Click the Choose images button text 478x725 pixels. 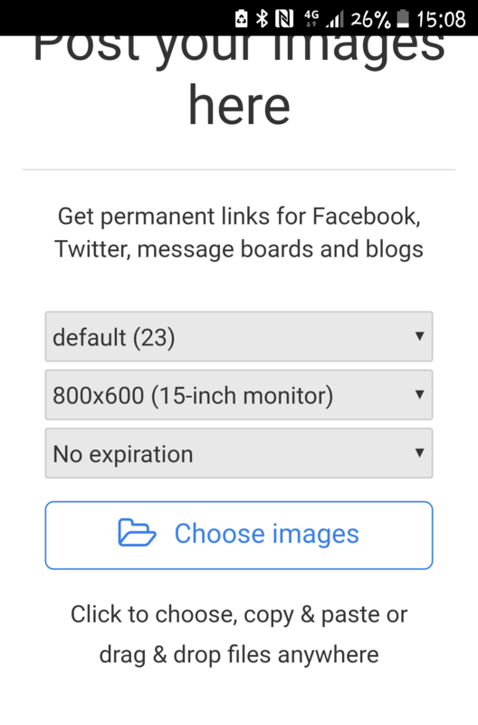point(266,534)
